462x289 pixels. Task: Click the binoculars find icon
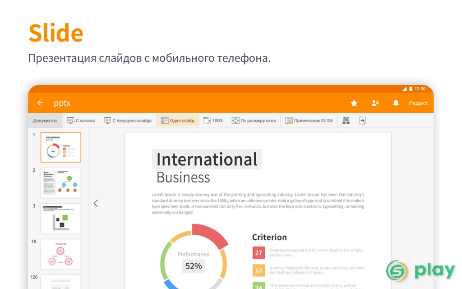point(346,120)
